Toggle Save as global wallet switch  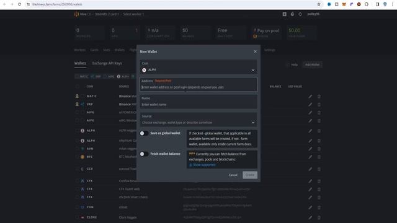(144, 133)
